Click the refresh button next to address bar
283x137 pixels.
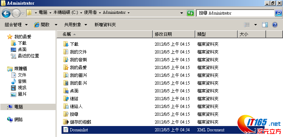click(190, 13)
